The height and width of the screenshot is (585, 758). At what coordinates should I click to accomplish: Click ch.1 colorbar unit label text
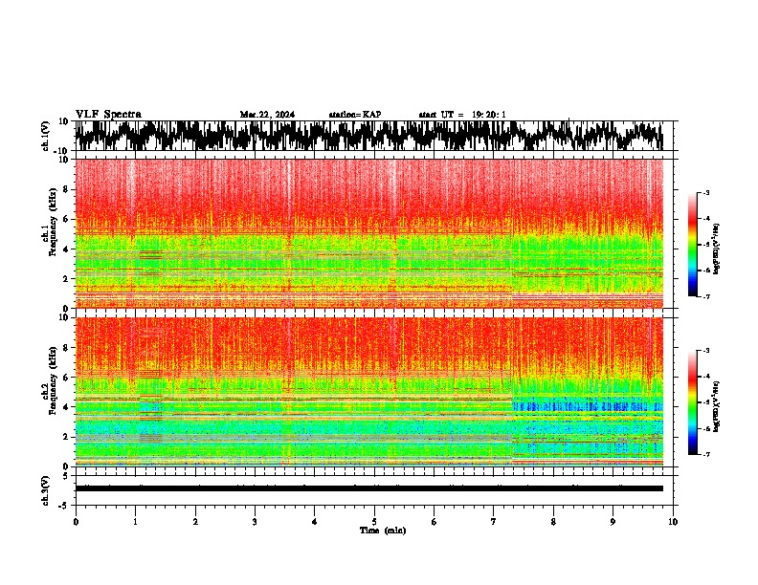(x=717, y=249)
